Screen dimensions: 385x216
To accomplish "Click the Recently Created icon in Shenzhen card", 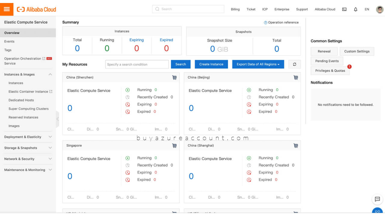I will coord(128,97).
